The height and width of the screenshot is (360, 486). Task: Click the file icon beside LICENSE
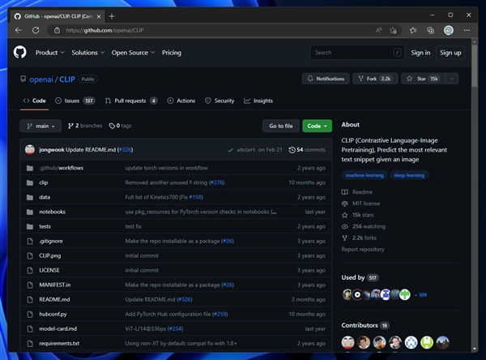30,270
